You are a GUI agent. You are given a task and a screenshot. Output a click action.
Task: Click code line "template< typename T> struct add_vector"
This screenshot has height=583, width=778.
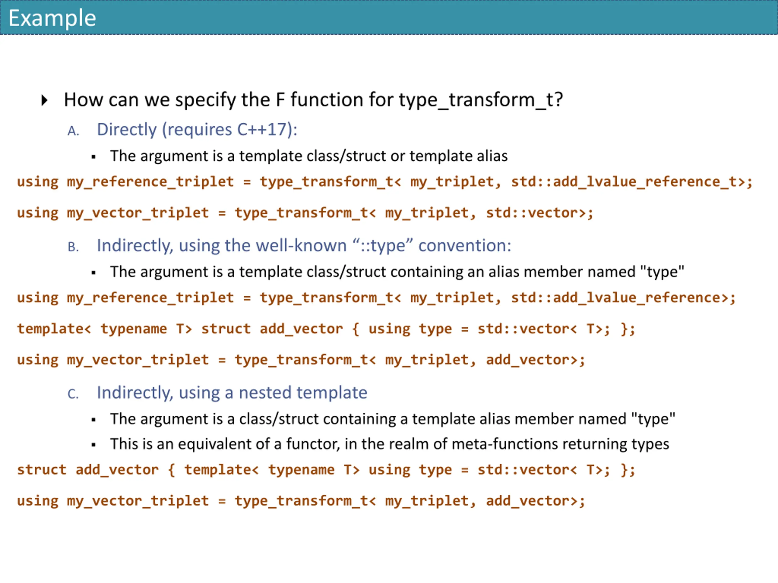326,329
